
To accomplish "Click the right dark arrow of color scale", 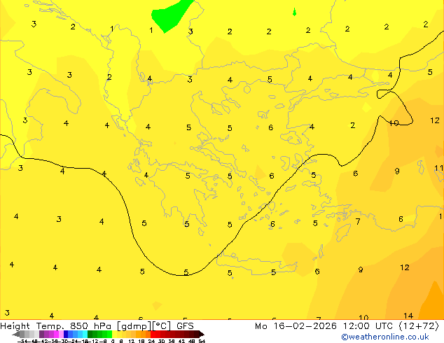I will point(202,335).
